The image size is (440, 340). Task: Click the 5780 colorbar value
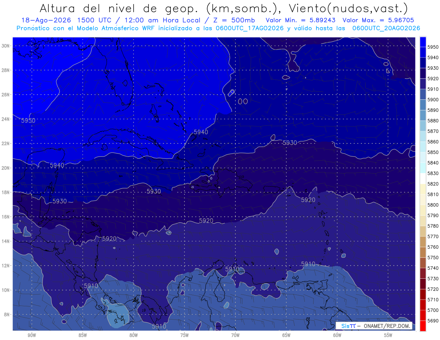433,226
